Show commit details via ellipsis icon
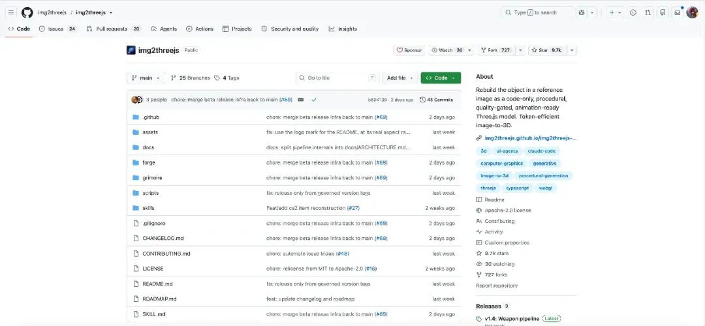Viewport: 705px width, 326px height. pos(301,100)
